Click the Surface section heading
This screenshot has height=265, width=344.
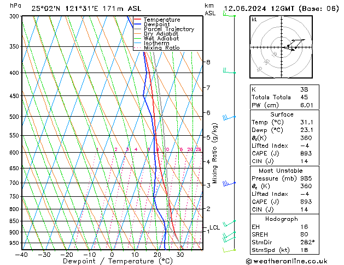pyautogui.click(x=282, y=115)
